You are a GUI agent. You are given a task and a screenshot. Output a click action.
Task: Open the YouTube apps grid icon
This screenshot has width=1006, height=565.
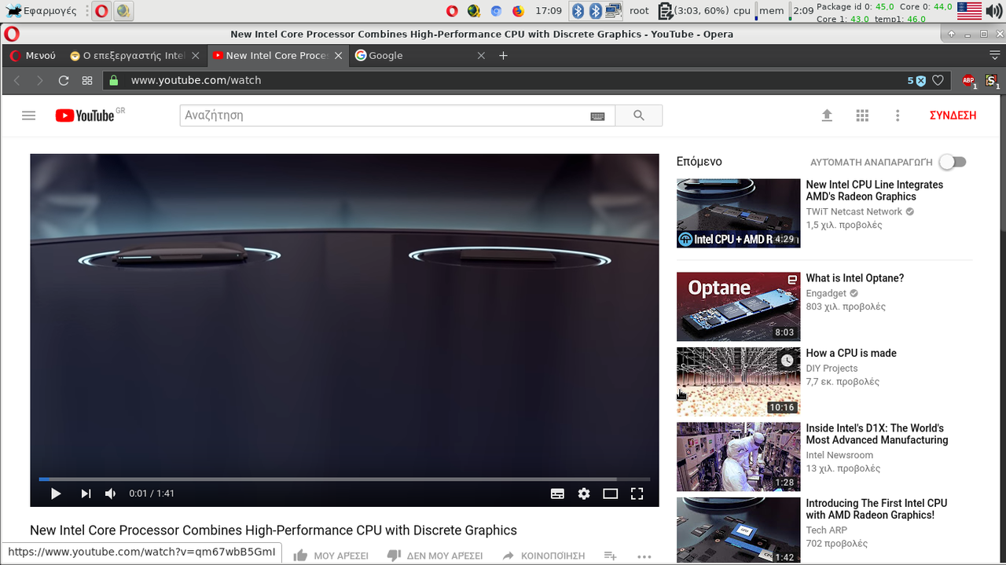pos(862,116)
